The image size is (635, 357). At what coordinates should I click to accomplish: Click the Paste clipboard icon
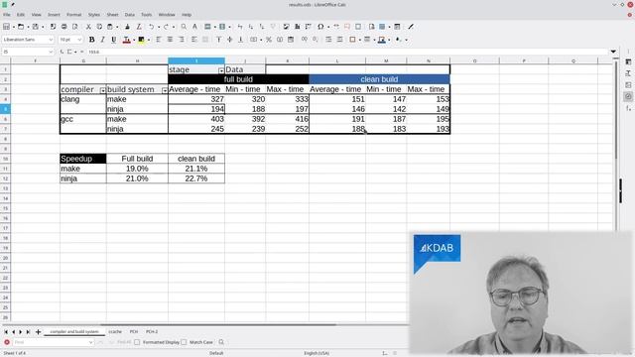[x=110, y=27]
